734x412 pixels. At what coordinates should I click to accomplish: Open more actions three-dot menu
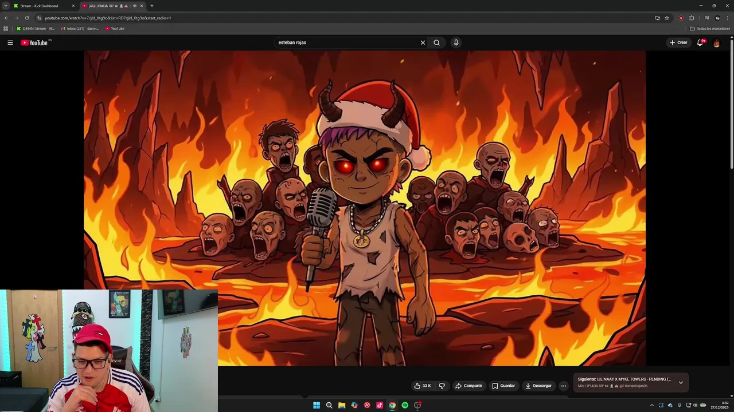[x=563, y=386]
